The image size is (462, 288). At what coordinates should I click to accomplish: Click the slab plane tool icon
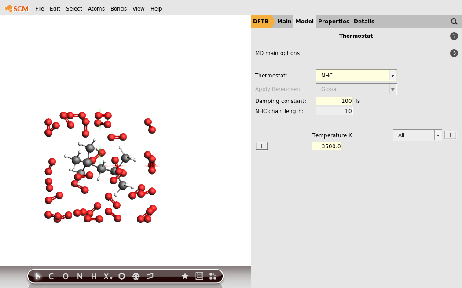150,276
